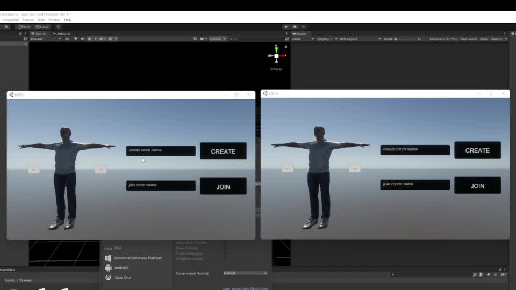The image size is (516, 290).
Task: Switch to the Scene tab
Action: coord(39,33)
